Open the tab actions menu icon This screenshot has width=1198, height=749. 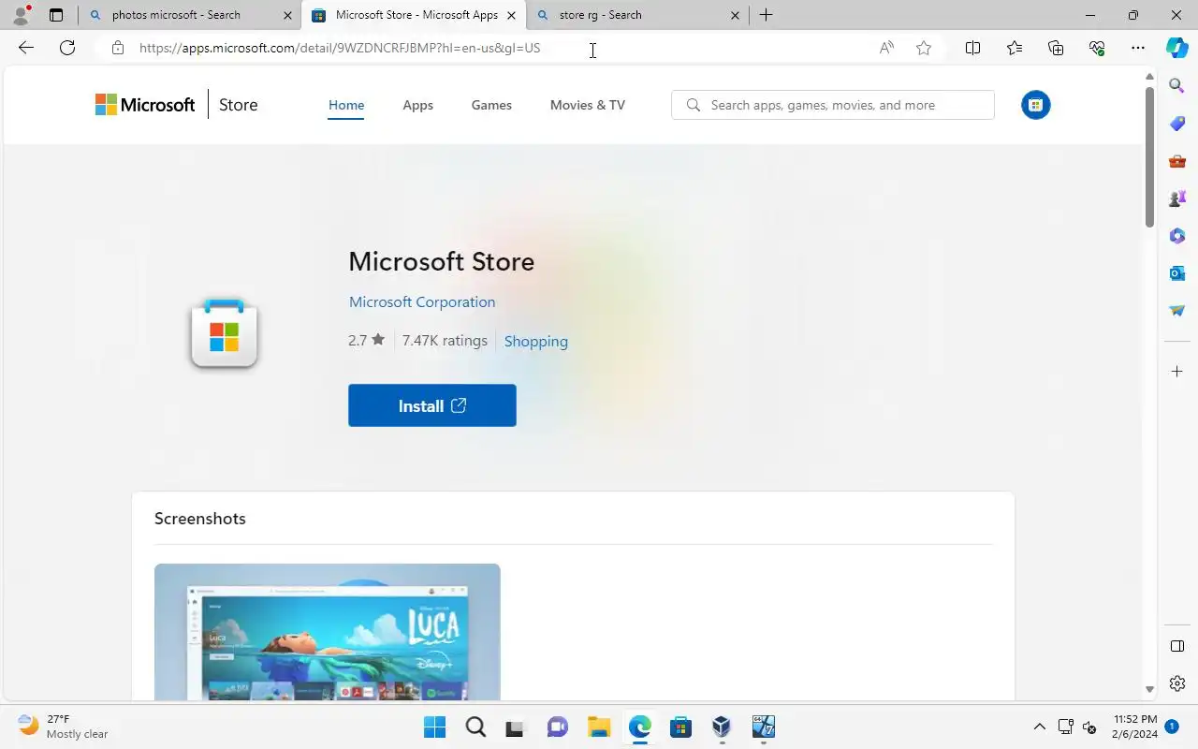[x=56, y=15]
